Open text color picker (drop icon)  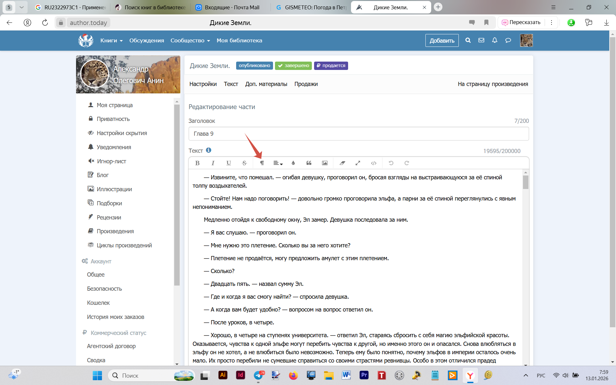pyautogui.click(x=293, y=163)
